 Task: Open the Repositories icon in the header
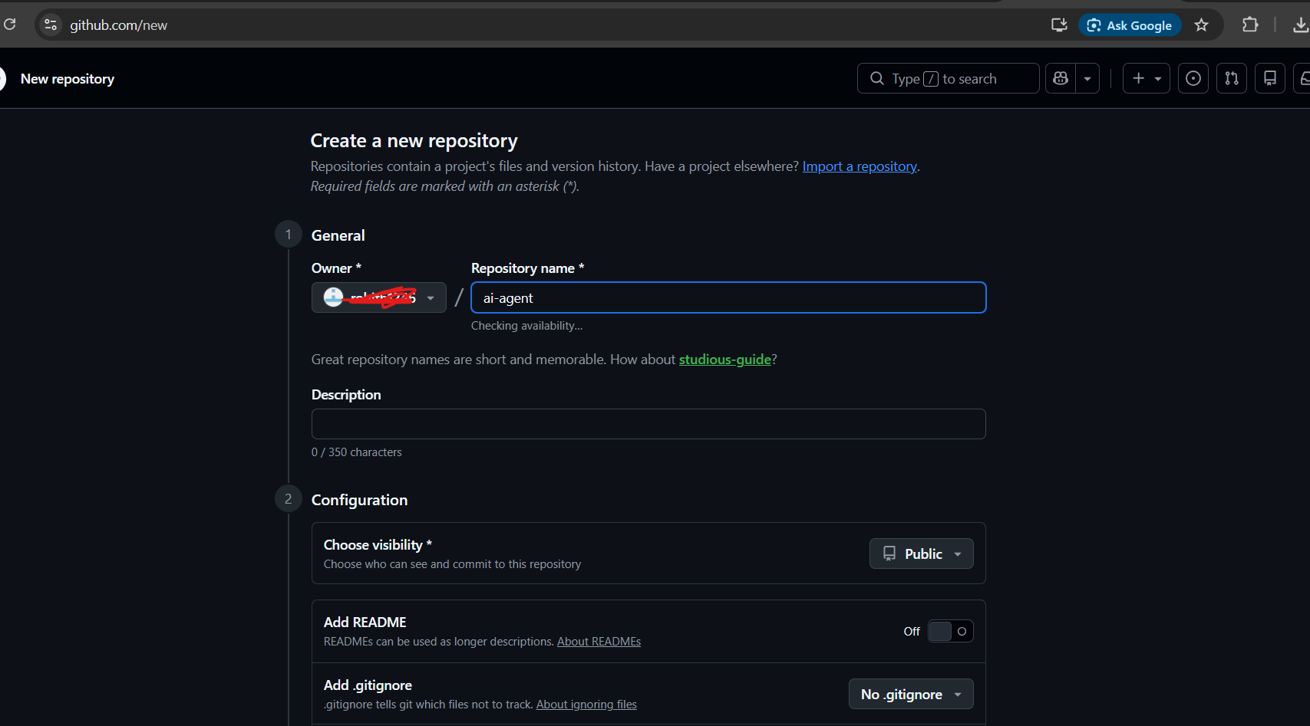tap(1270, 78)
